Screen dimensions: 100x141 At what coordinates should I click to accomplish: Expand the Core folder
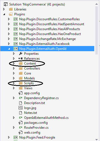coord(14,73)
